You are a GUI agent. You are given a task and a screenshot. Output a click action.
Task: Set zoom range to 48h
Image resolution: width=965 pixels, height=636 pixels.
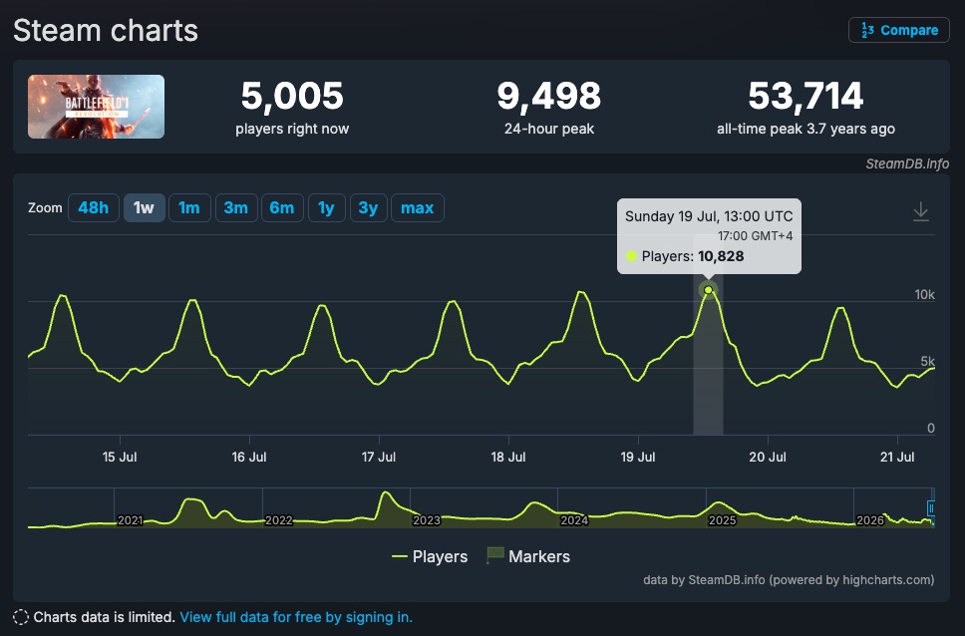[93, 208]
